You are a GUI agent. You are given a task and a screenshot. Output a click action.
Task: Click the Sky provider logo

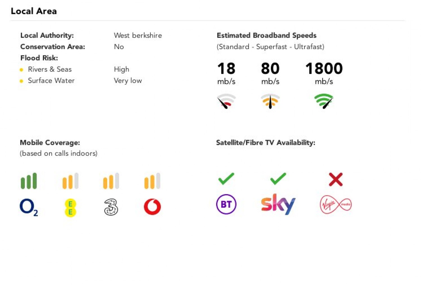[x=278, y=204]
